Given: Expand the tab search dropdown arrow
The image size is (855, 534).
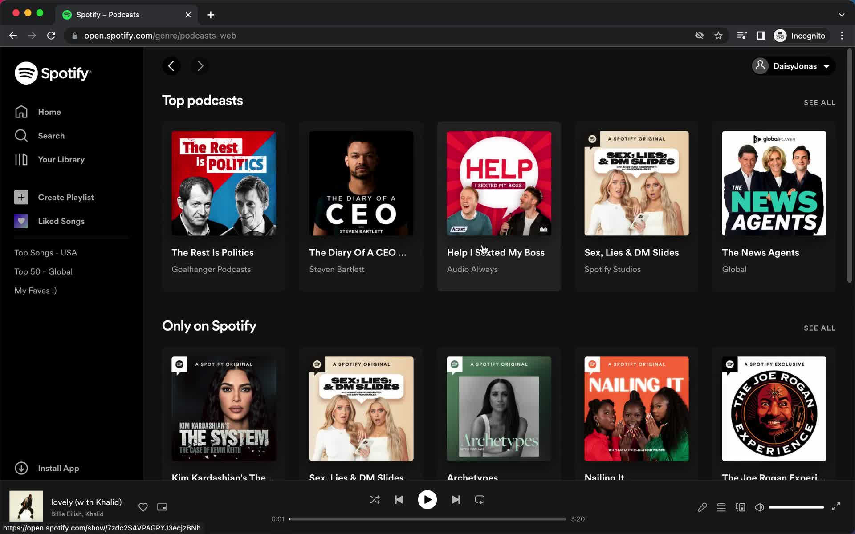Looking at the screenshot, I should coord(842,15).
